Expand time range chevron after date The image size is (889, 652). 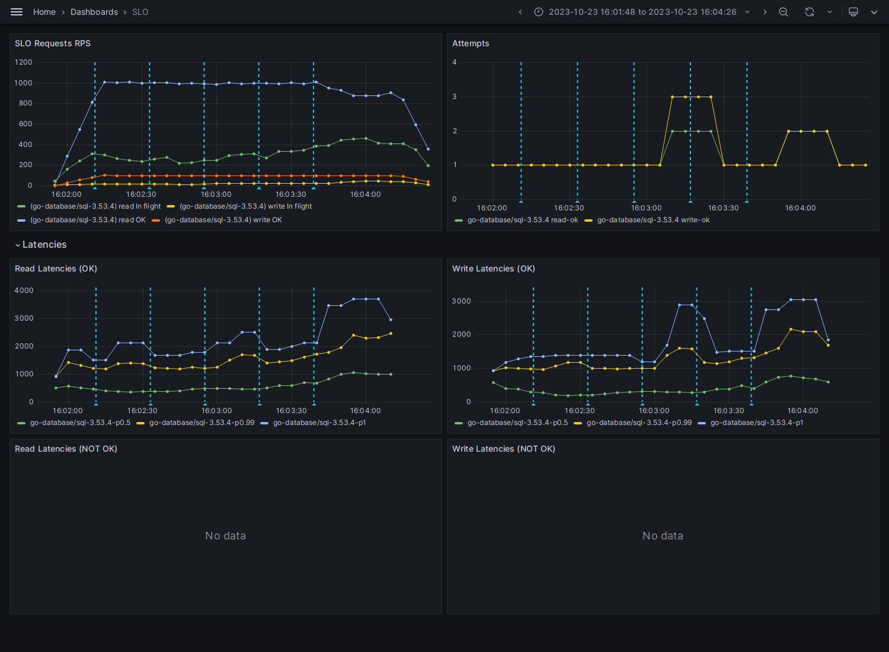coord(747,12)
